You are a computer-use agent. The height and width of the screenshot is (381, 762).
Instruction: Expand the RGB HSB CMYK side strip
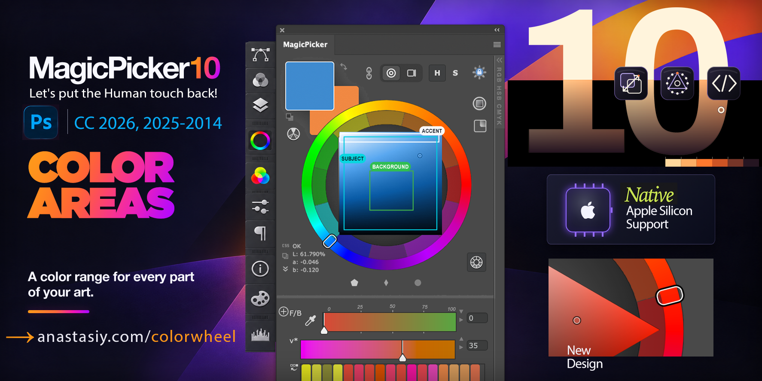(499, 60)
